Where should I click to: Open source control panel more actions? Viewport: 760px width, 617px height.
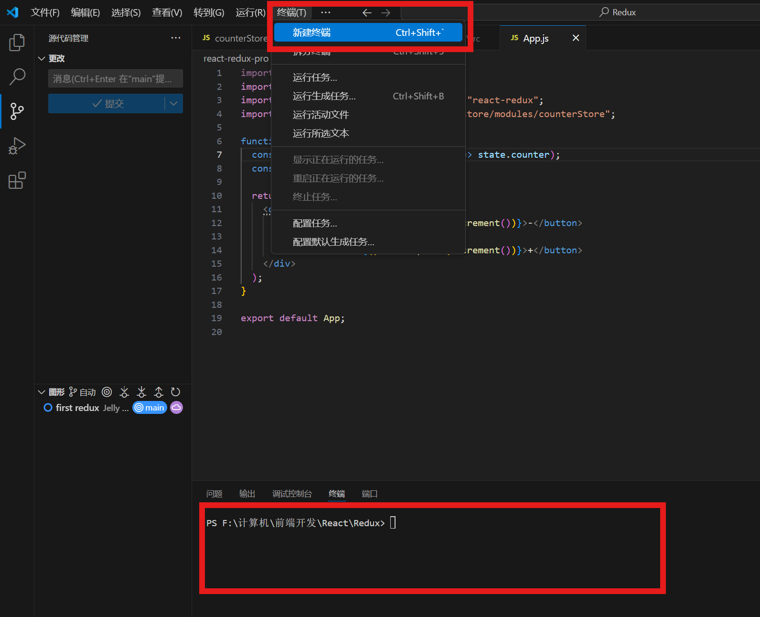(x=176, y=38)
